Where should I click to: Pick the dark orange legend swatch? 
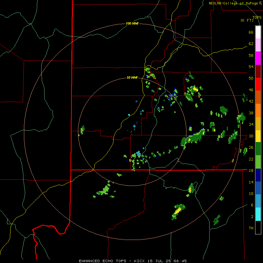pyautogui.click(x=258, y=97)
